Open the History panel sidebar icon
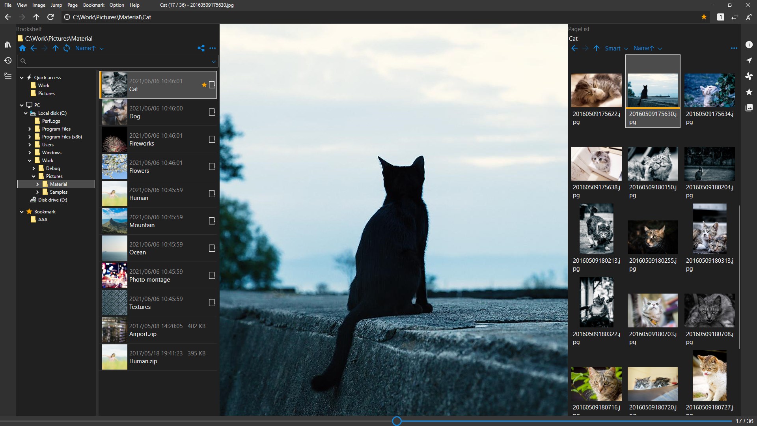Screen dimensions: 757x426 point(7,60)
